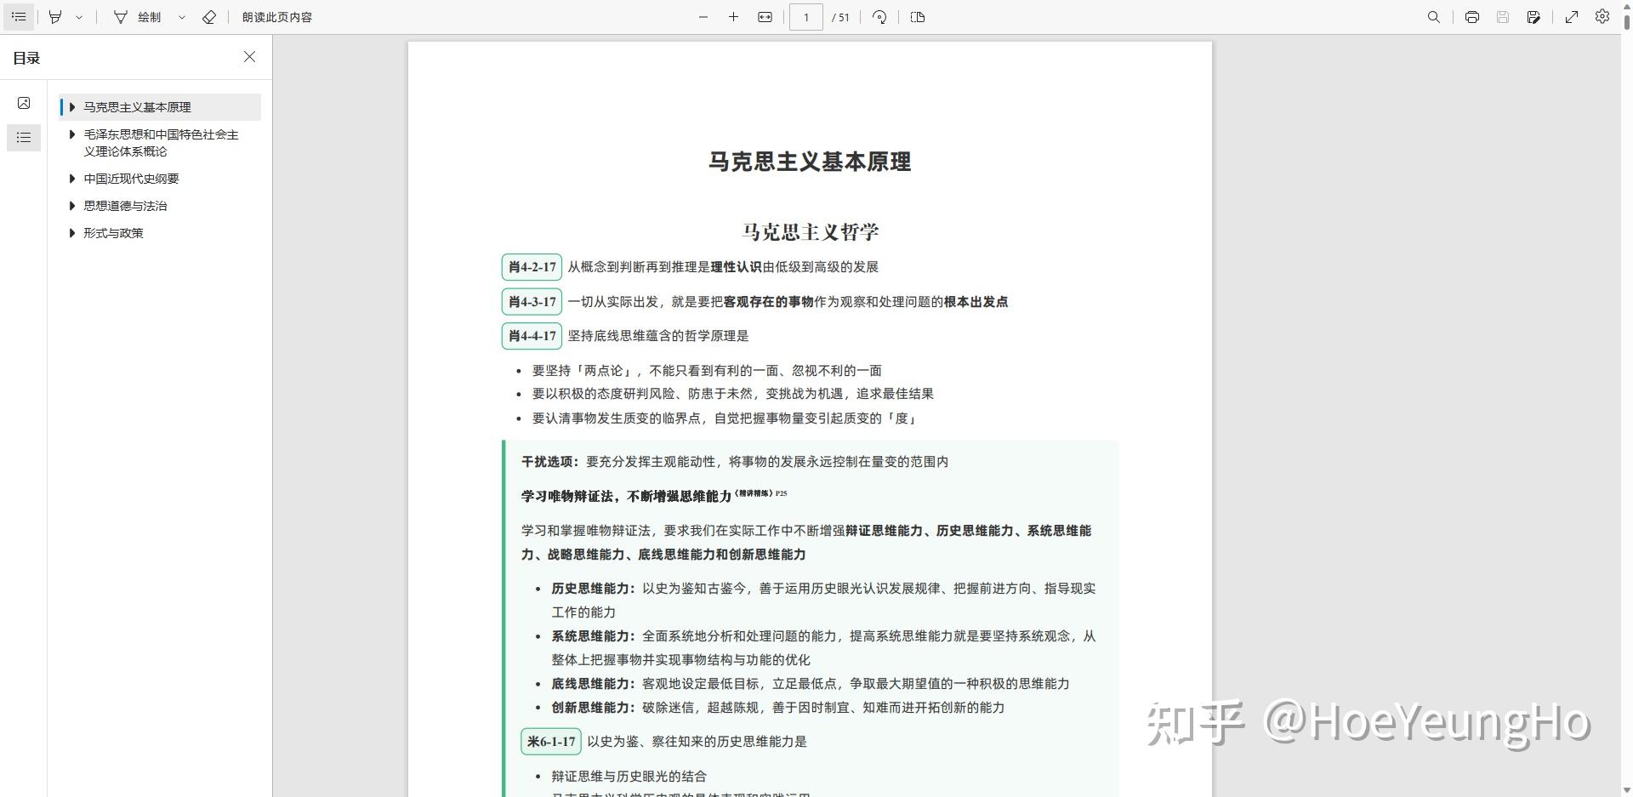This screenshot has height=797, width=1633.
Task: Close the 目录 sidebar panel
Action: pyautogui.click(x=249, y=57)
